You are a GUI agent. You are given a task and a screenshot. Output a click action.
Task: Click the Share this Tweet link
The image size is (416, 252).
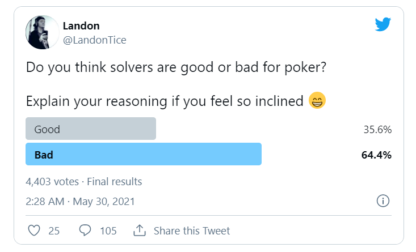click(192, 231)
